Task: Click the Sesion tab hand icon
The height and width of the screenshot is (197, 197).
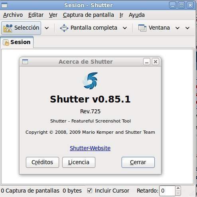Action: tap(6, 42)
